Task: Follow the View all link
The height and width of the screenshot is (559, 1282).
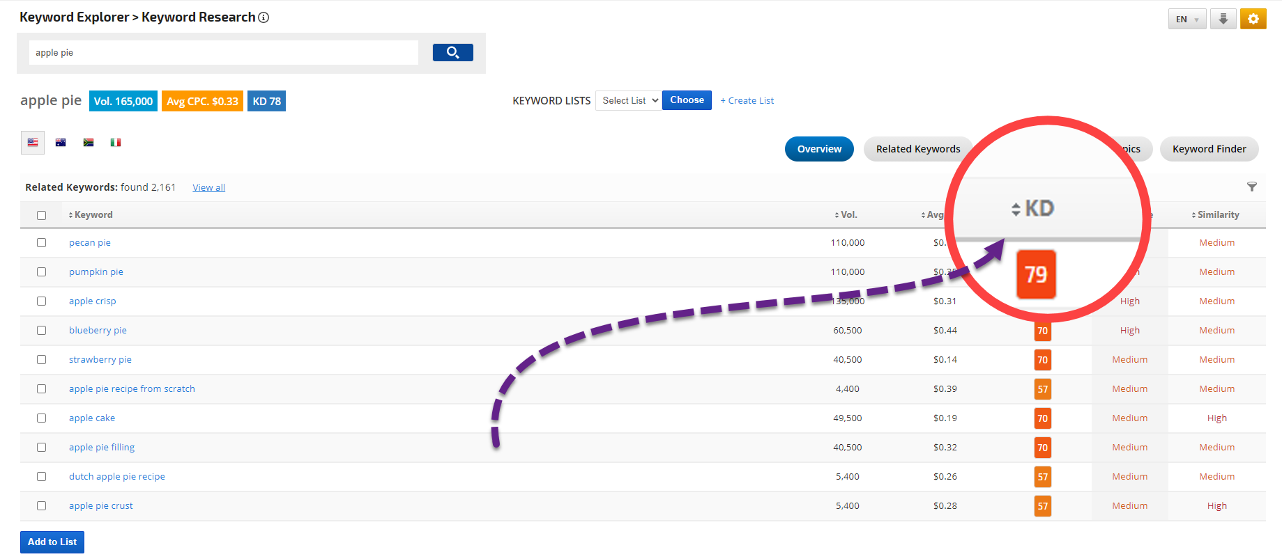Action: click(x=208, y=188)
